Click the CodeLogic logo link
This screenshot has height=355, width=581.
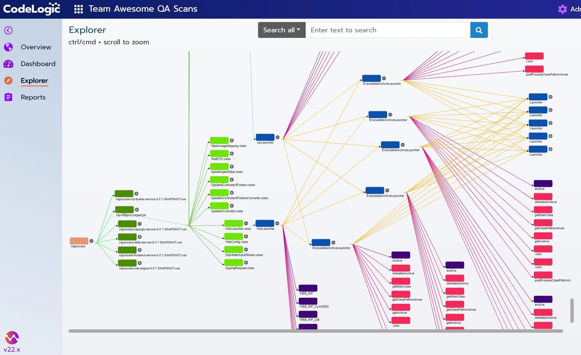click(31, 9)
